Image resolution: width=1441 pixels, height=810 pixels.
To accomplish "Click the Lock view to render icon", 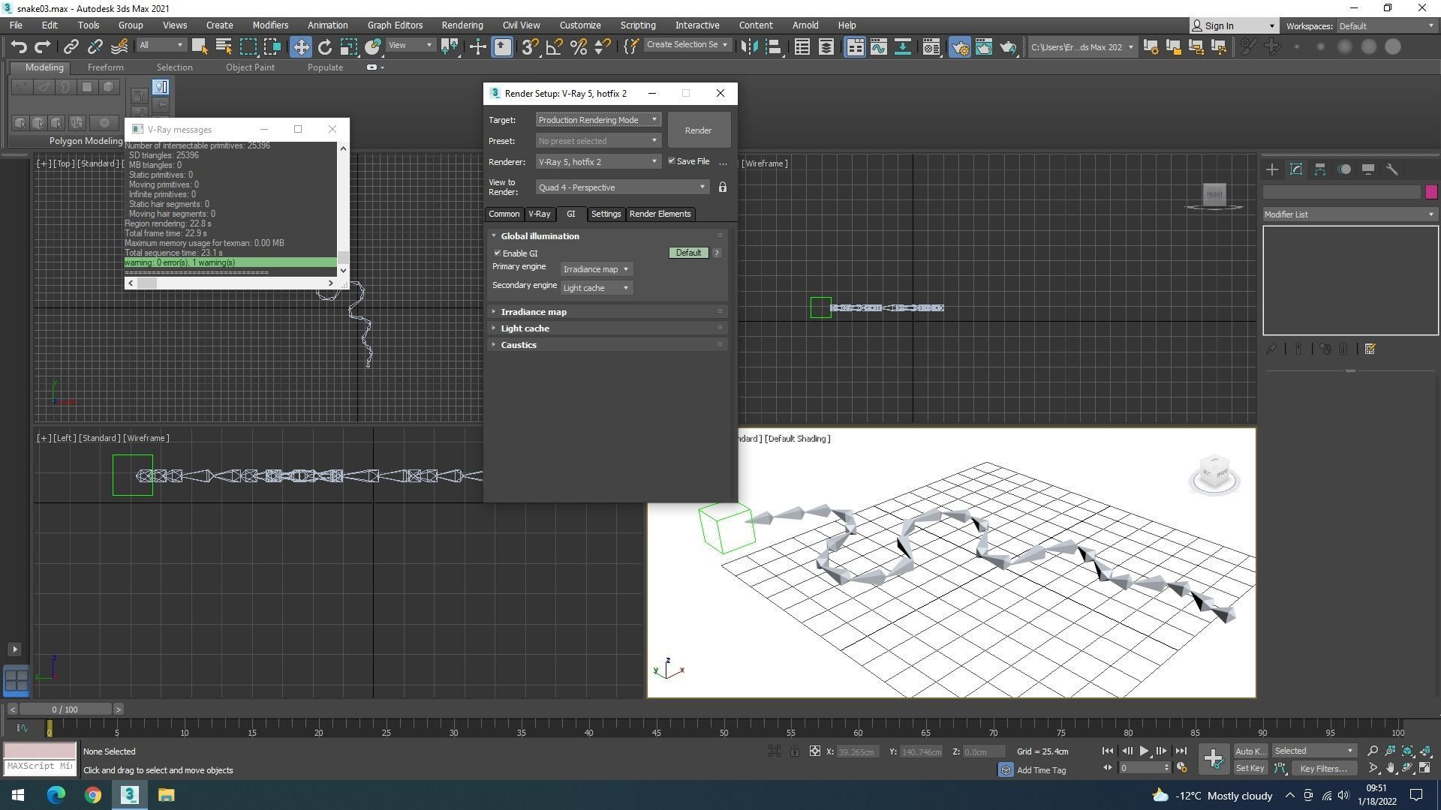I will click(723, 187).
